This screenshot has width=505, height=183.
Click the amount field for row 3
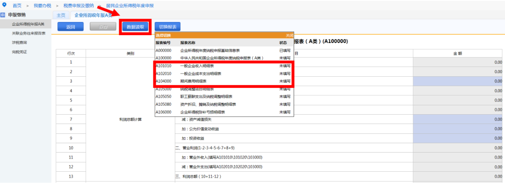pos(458,81)
